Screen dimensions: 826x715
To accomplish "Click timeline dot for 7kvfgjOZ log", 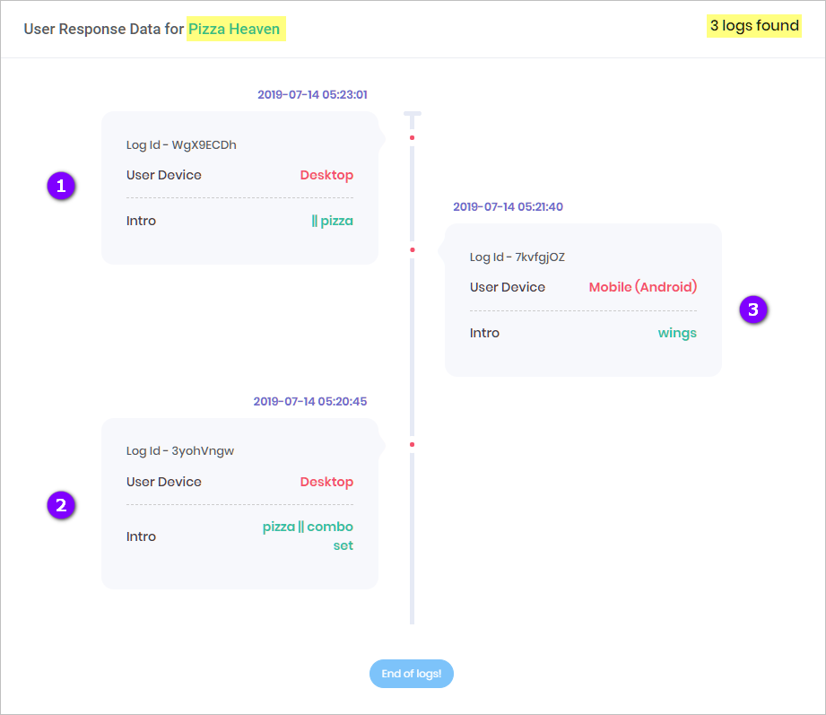I will coord(412,249).
